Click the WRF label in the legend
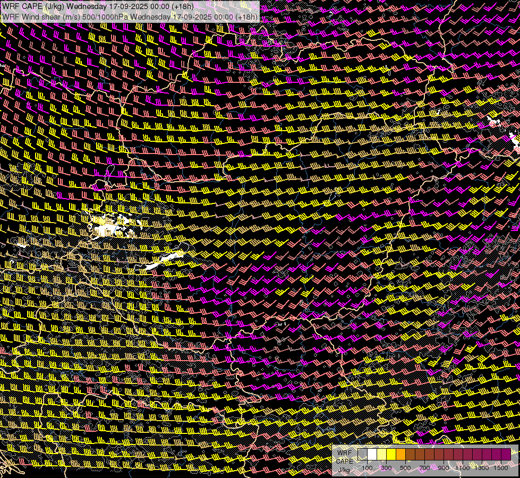520x478 pixels. [345, 453]
